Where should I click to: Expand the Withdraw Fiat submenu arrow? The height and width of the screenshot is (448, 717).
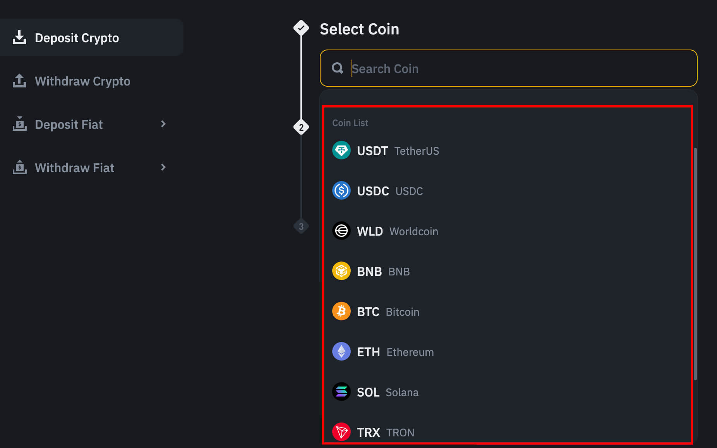[163, 168]
